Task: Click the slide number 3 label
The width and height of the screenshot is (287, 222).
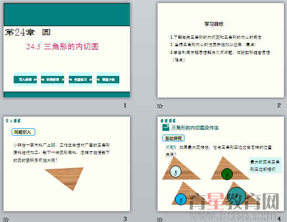Action: tap(125, 219)
